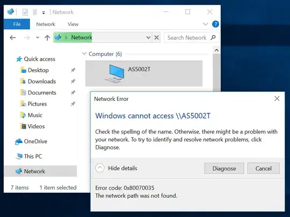Image resolution: width=290 pixels, height=217 pixels.
Task: Open the address bar history dropdown
Action: (x=148, y=38)
